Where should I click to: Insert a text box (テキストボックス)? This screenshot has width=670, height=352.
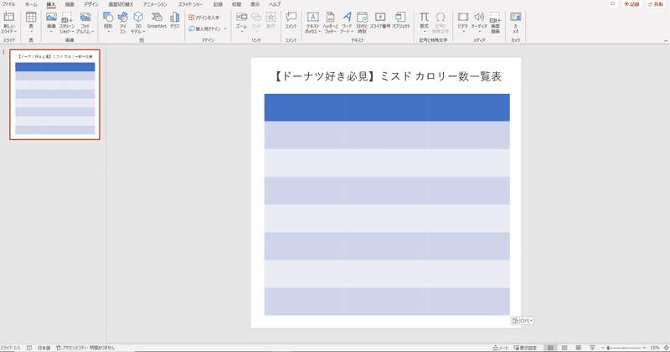tap(312, 23)
